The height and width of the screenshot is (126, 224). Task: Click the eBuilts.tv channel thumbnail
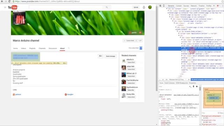pyautogui.click(x=124, y=61)
